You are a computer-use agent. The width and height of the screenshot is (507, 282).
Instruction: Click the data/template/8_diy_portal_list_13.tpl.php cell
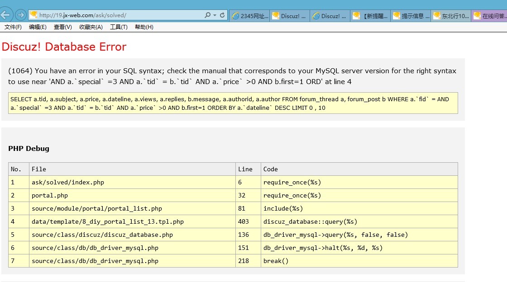(132, 221)
